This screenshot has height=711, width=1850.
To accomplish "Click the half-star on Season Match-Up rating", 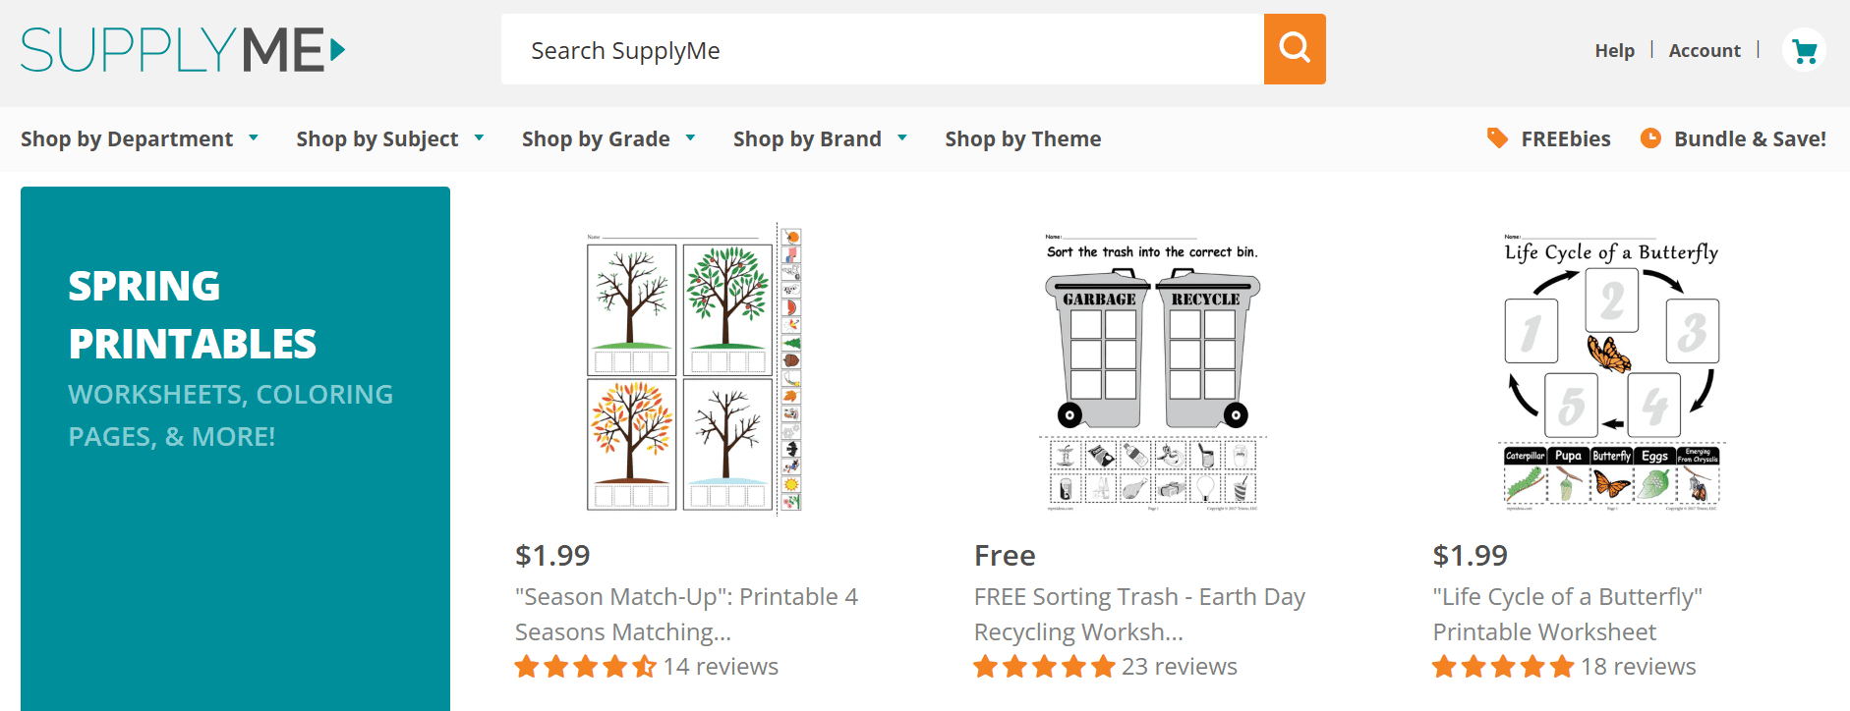I will (644, 666).
